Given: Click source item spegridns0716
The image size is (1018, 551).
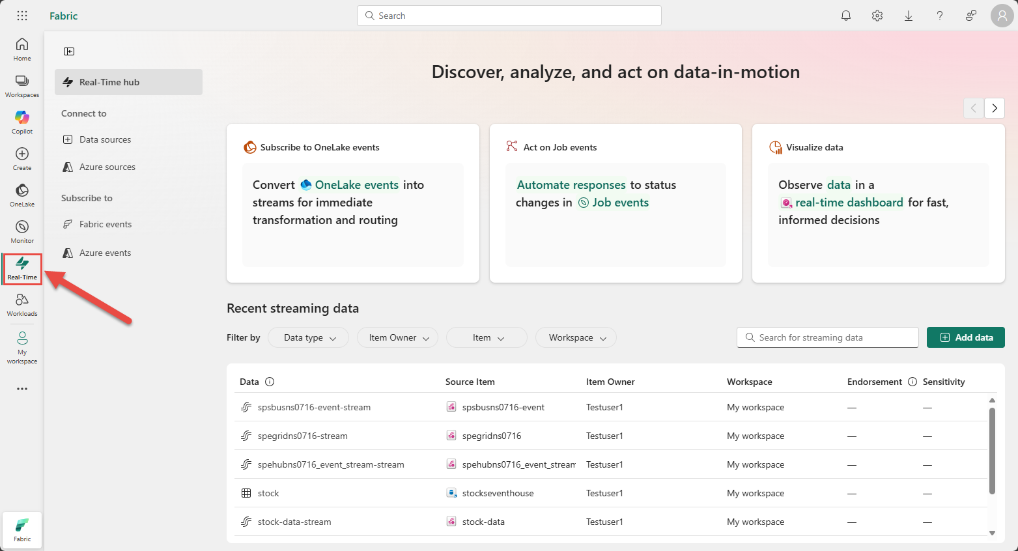Looking at the screenshot, I should 492,436.
